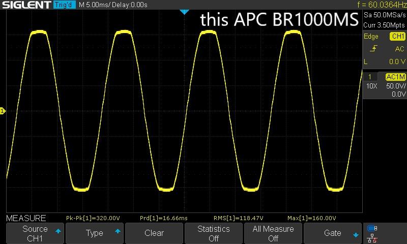Select the Edge trigger type label

tap(371, 37)
